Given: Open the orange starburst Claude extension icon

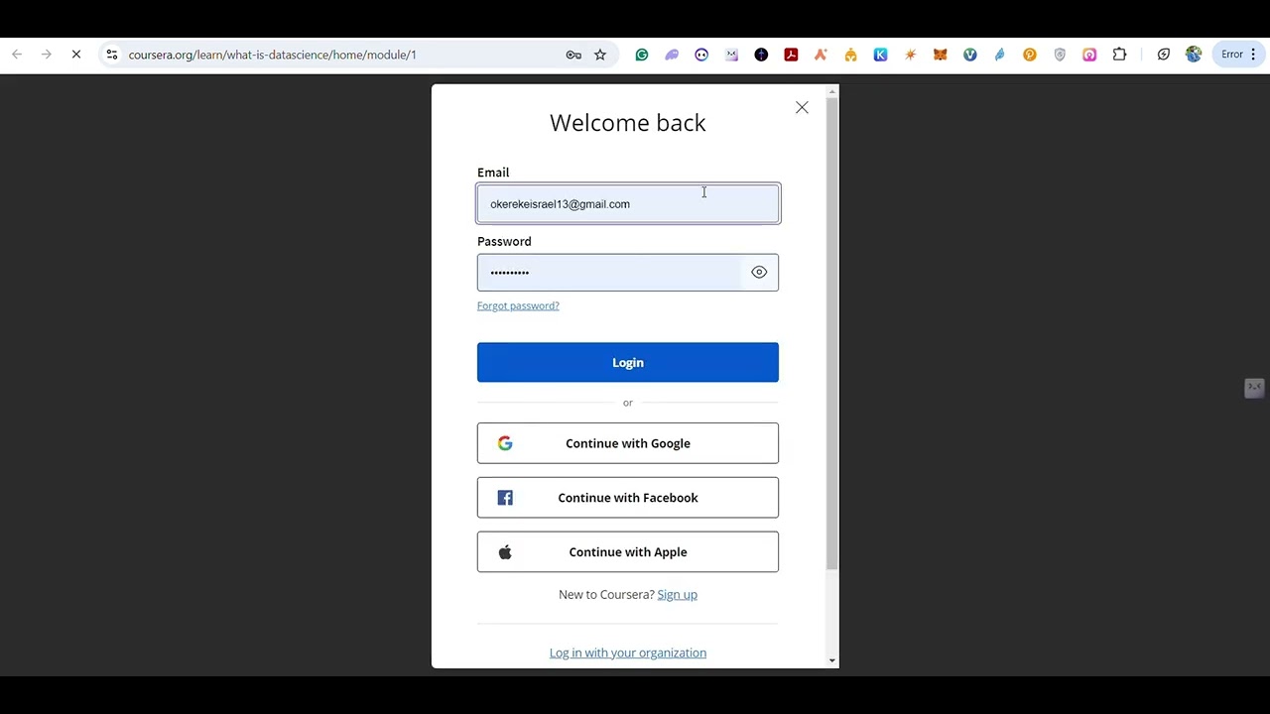Looking at the screenshot, I should (x=910, y=55).
